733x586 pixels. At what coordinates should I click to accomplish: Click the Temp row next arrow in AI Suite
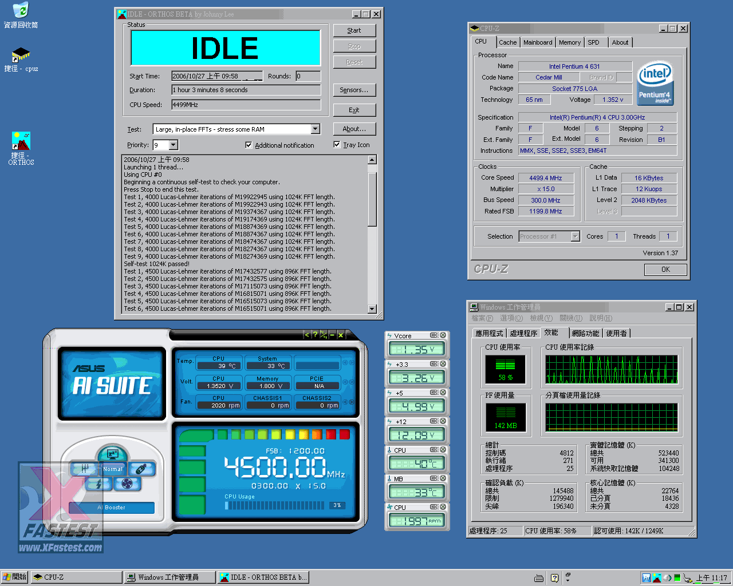coord(352,363)
